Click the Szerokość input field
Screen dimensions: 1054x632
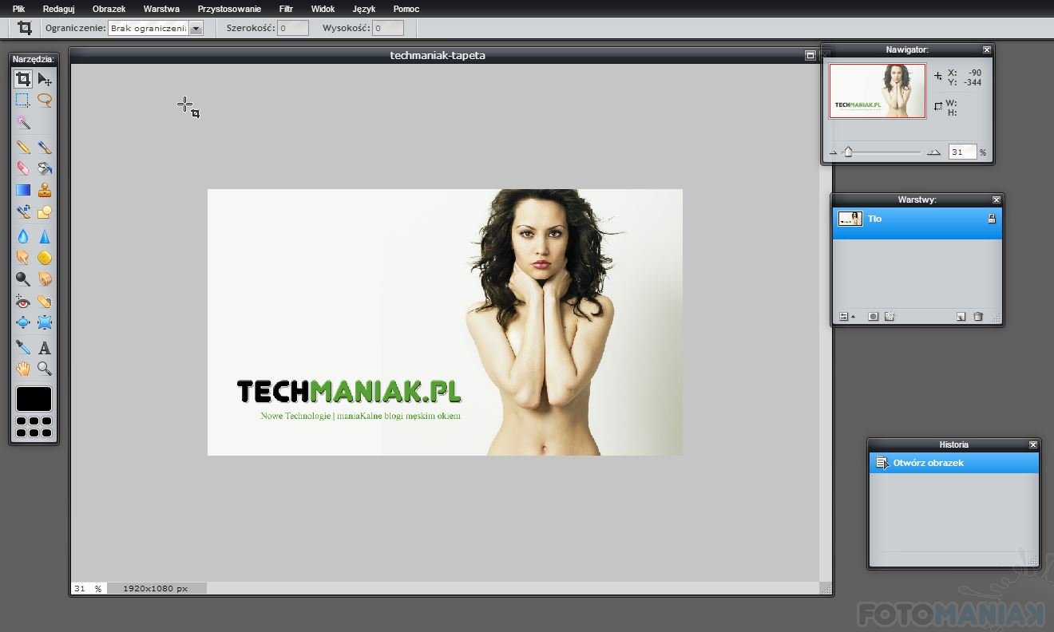292,28
